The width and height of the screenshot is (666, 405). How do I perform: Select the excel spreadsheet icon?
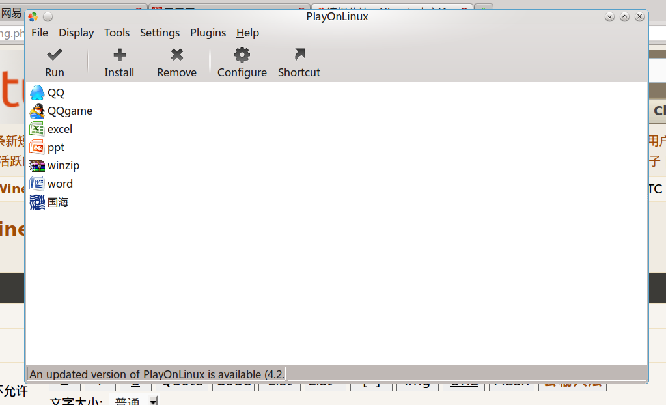(x=37, y=129)
